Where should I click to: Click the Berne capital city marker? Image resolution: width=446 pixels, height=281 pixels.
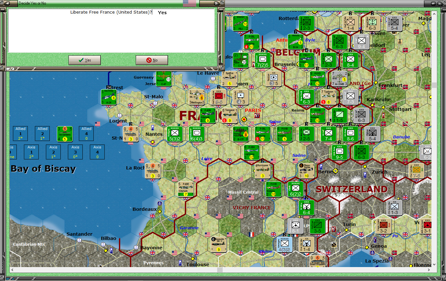click(x=335, y=171)
